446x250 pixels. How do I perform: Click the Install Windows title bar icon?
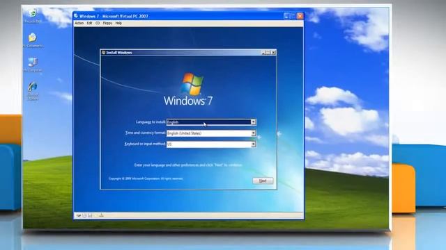click(x=104, y=53)
